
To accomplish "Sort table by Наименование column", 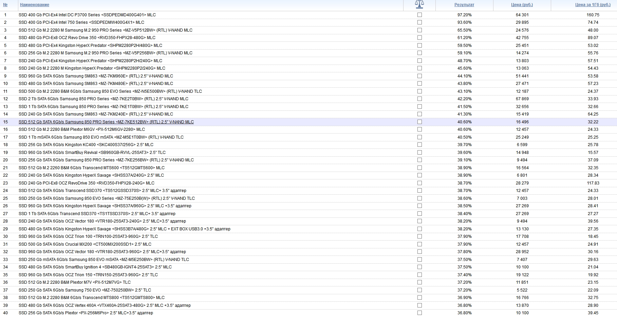I will 35,5.
